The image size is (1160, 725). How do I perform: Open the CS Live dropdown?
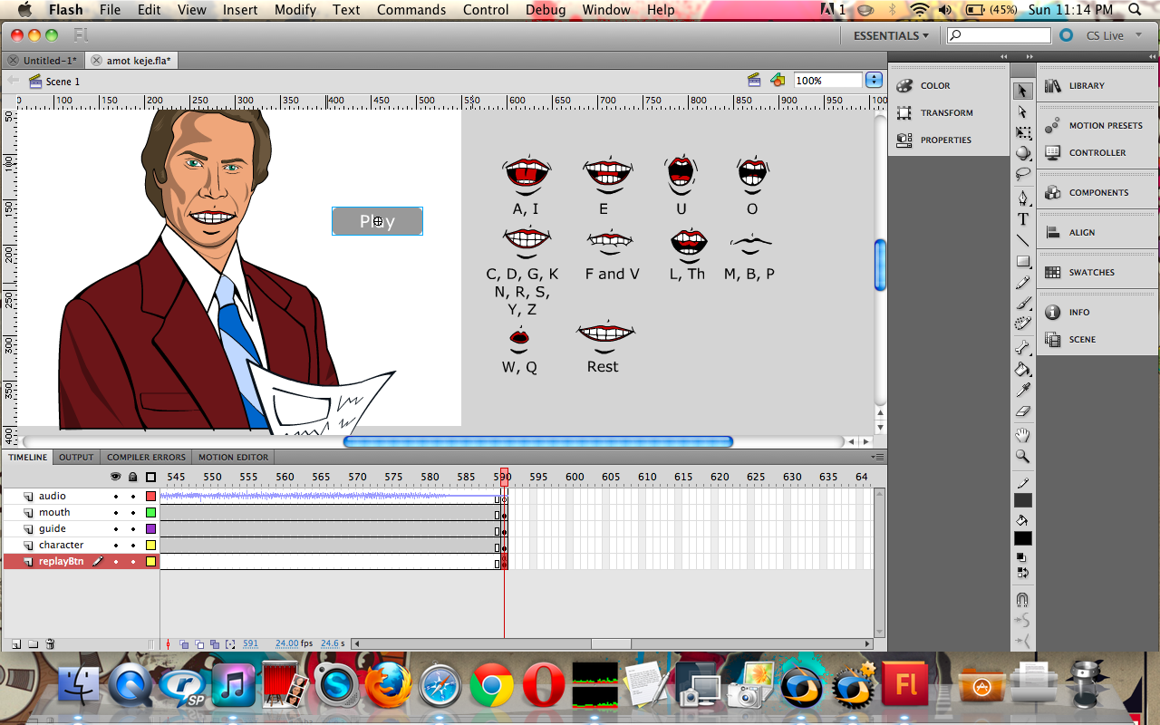click(1109, 35)
